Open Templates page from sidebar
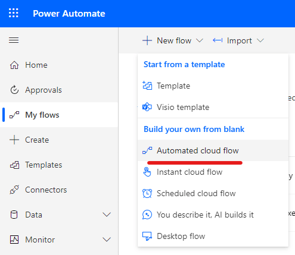The height and width of the screenshot is (255, 295). pyautogui.click(x=59, y=165)
